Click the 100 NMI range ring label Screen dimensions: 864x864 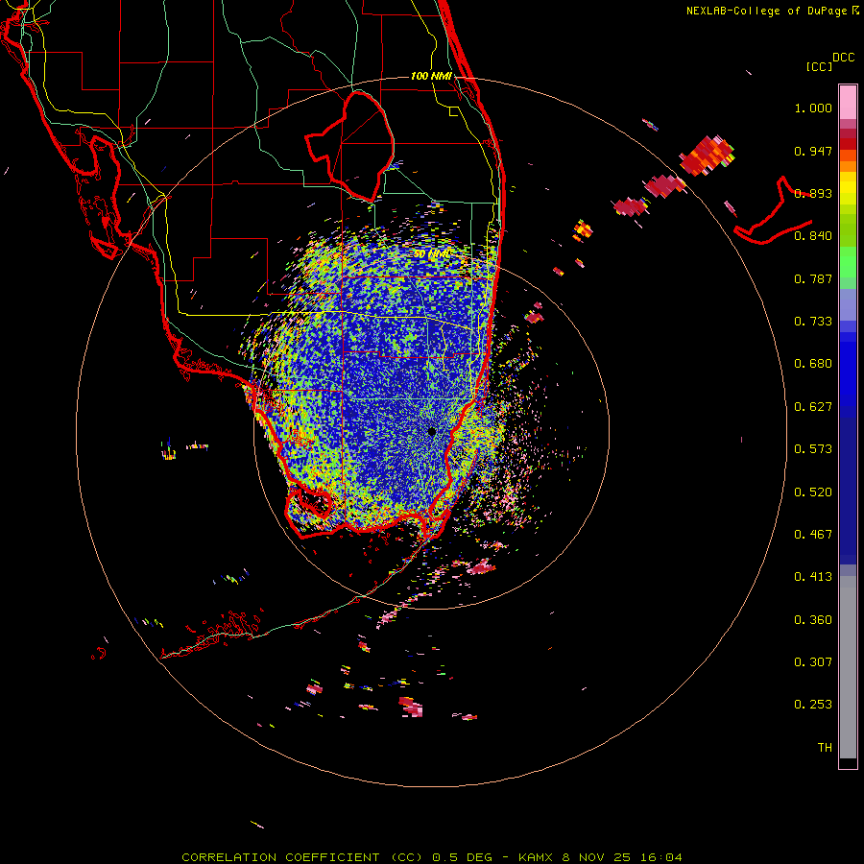point(431,76)
